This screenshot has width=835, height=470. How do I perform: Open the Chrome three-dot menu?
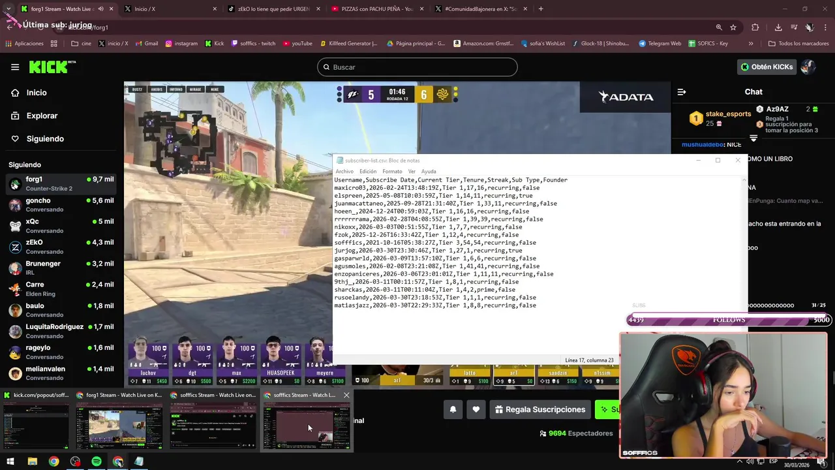[x=825, y=27]
